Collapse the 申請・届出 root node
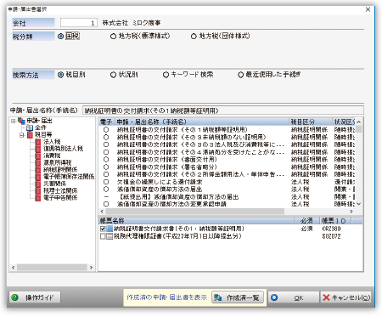This screenshot has height=317, width=382. click(x=13, y=121)
